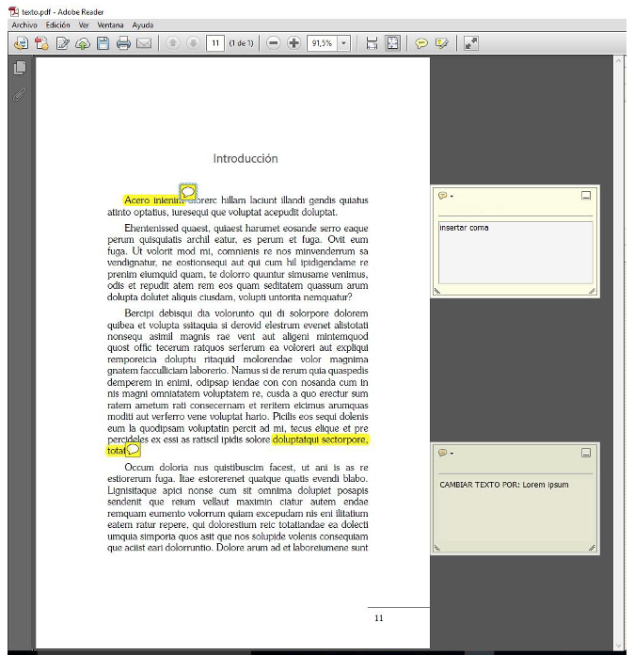Click the '(1 de 1)' page count label
This screenshot has width=634, height=655.
tap(241, 43)
